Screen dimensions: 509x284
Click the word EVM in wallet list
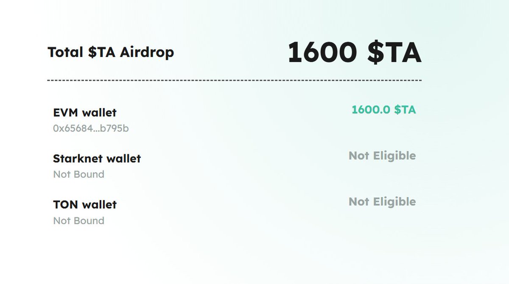coord(66,113)
